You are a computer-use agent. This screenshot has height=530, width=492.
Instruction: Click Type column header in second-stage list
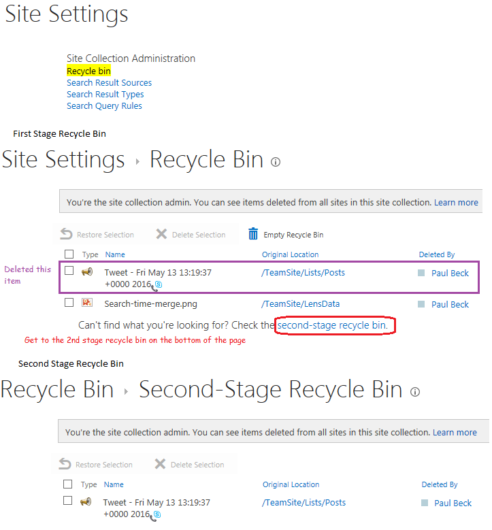[88, 484]
